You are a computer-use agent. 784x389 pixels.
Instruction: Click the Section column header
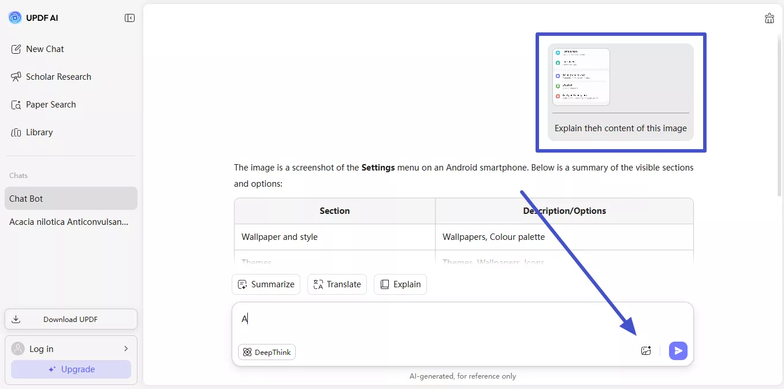click(x=335, y=211)
